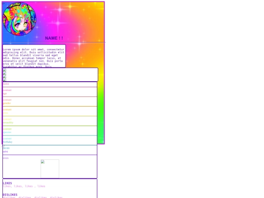Click the "mbti" row label
The height and width of the screenshot is (198, 264).
point(5,152)
